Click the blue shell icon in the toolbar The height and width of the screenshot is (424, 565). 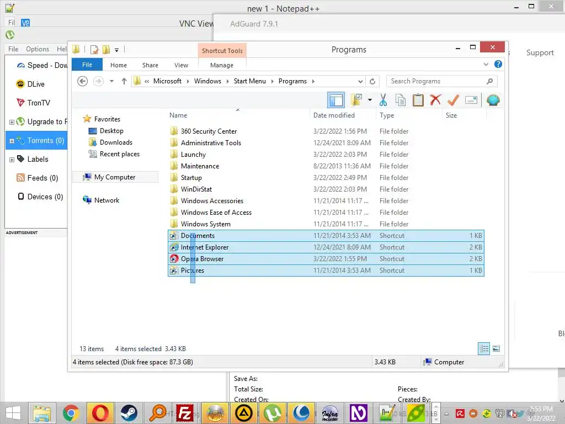click(x=493, y=100)
